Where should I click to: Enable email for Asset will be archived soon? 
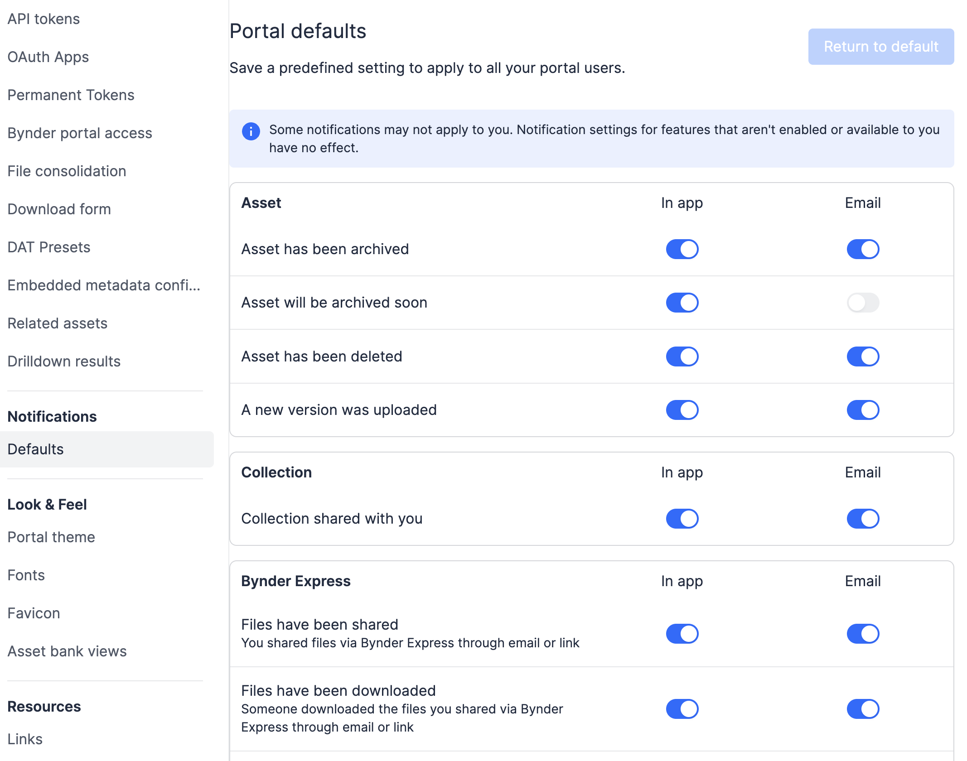[x=863, y=303]
